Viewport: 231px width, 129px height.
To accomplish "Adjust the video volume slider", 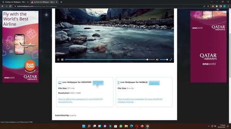I will coord(164,60).
